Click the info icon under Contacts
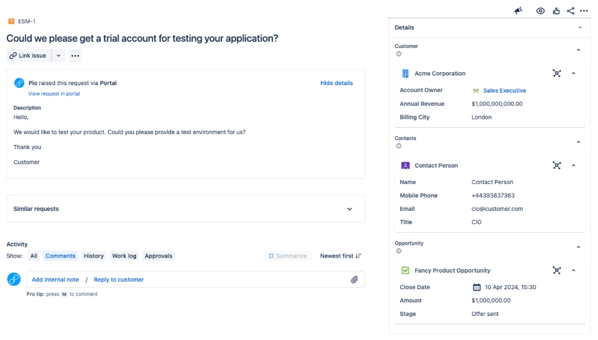Image resolution: width=598 pixels, height=340 pixels. pyautogui.click(x=399, y=146)
